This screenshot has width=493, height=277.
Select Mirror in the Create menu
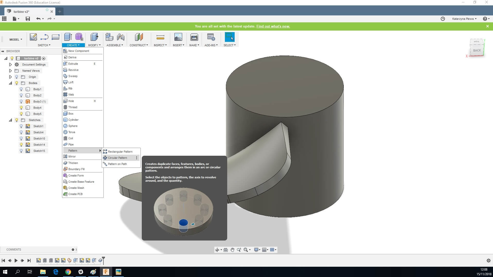[72, 156]
